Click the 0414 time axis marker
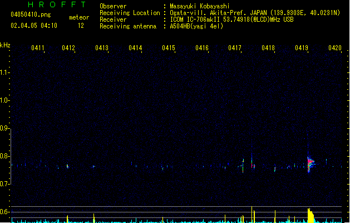 [135, 48]
